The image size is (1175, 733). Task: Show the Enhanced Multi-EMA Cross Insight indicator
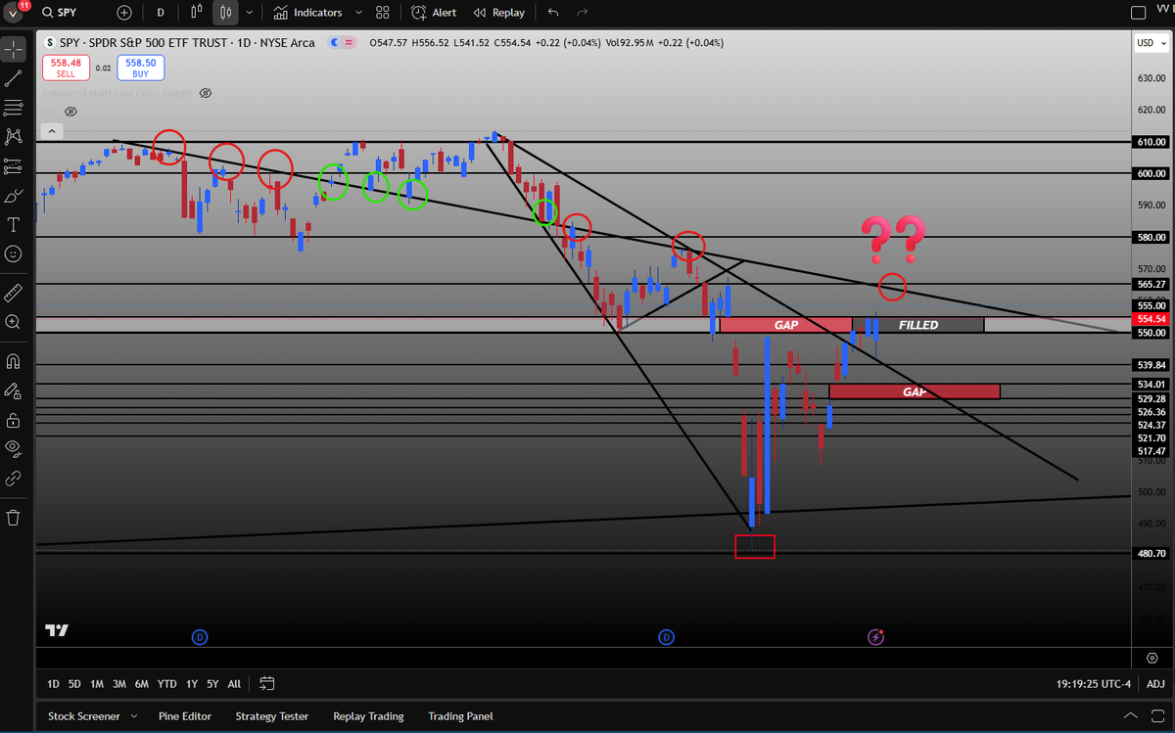click(x=205, y=93)
